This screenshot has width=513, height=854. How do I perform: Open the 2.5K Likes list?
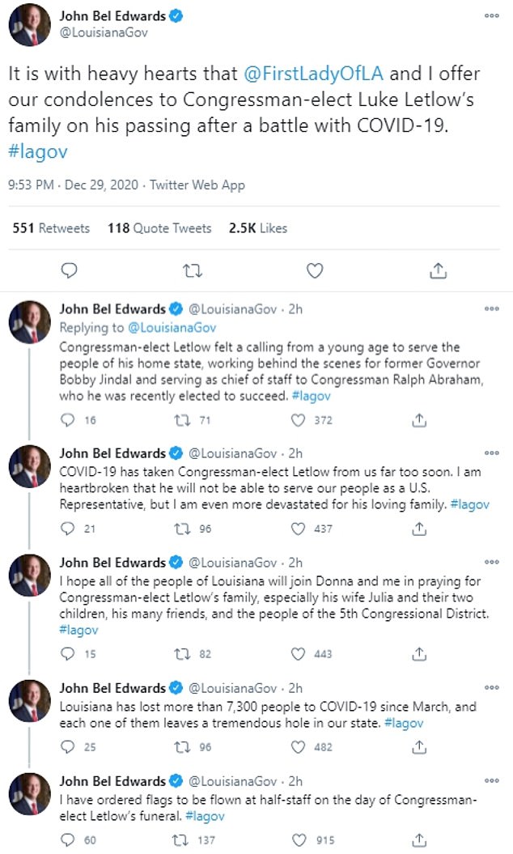(258, 228)
